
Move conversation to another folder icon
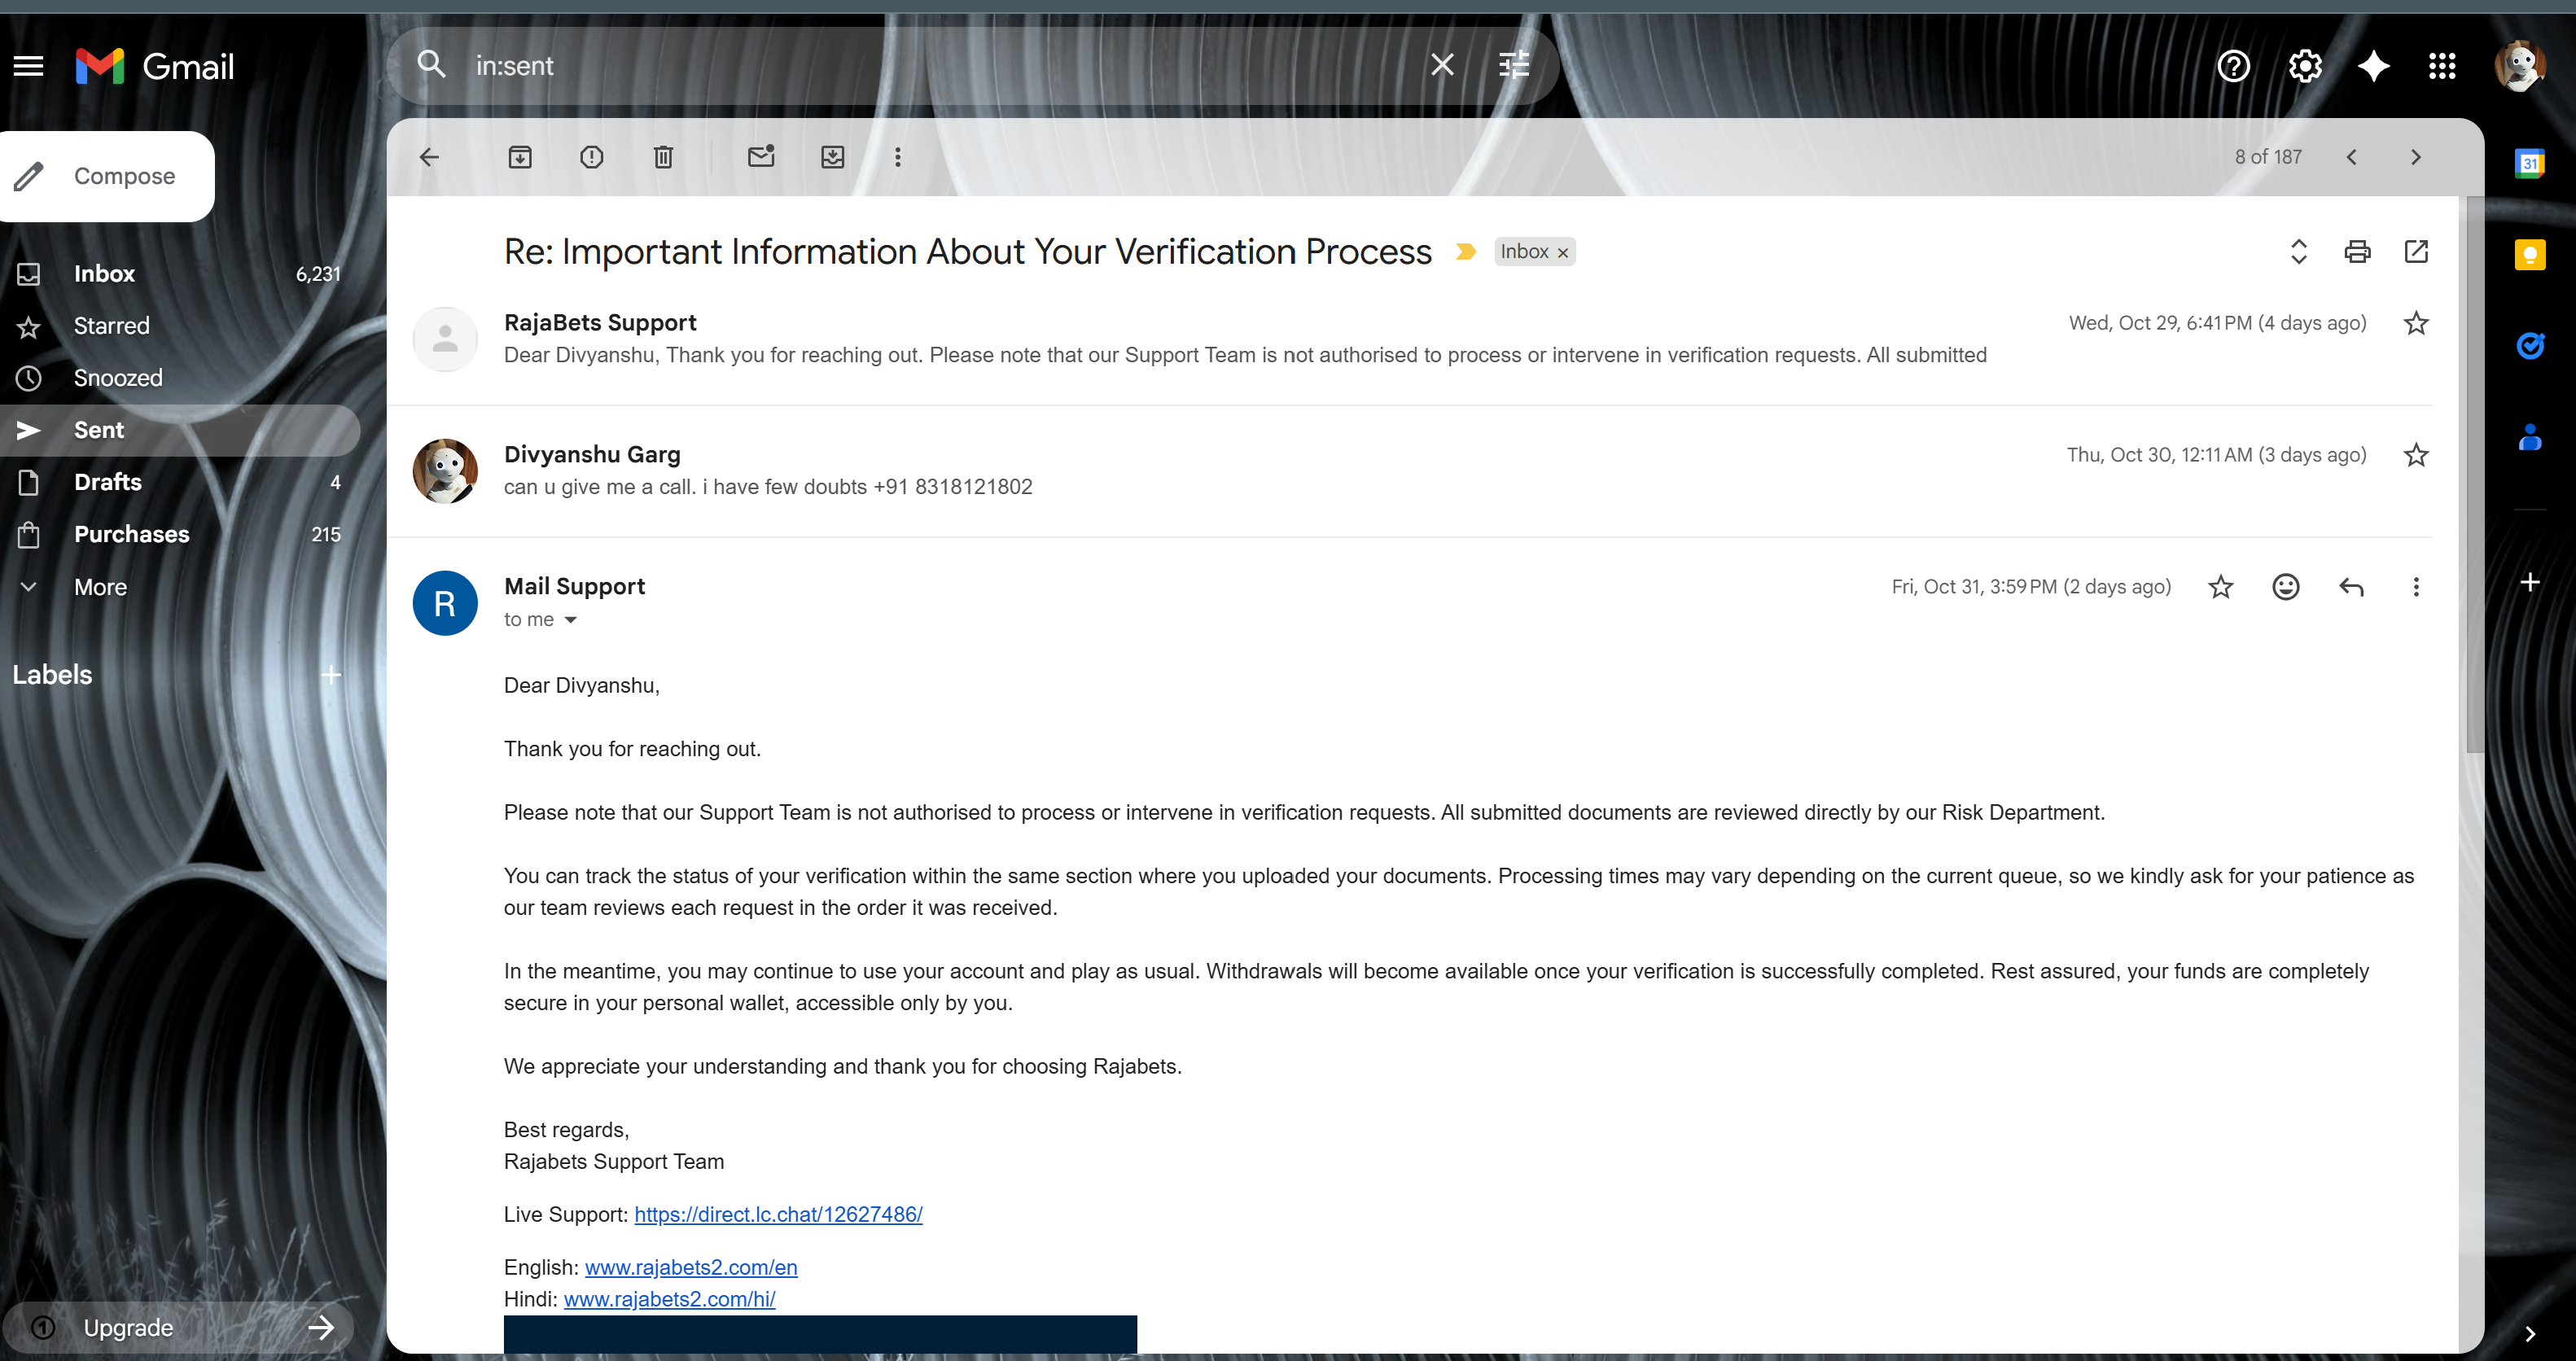pos(833,157)
